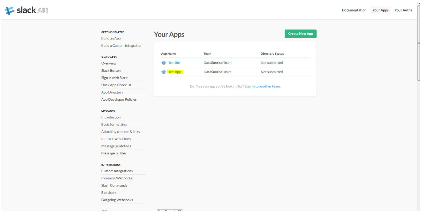Open the Slack Button page
421x212 pixels.
click(111, 71)
